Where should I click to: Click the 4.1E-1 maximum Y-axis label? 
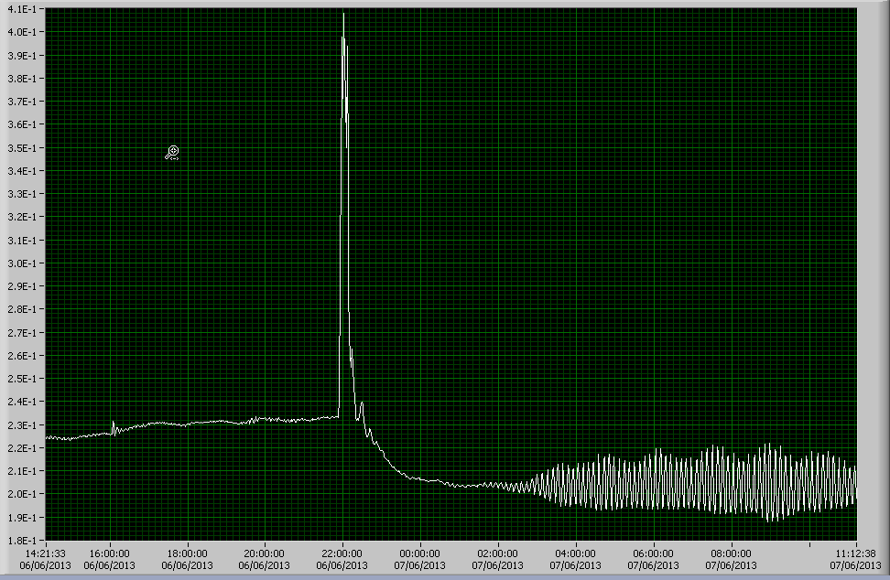click(21, 9)
